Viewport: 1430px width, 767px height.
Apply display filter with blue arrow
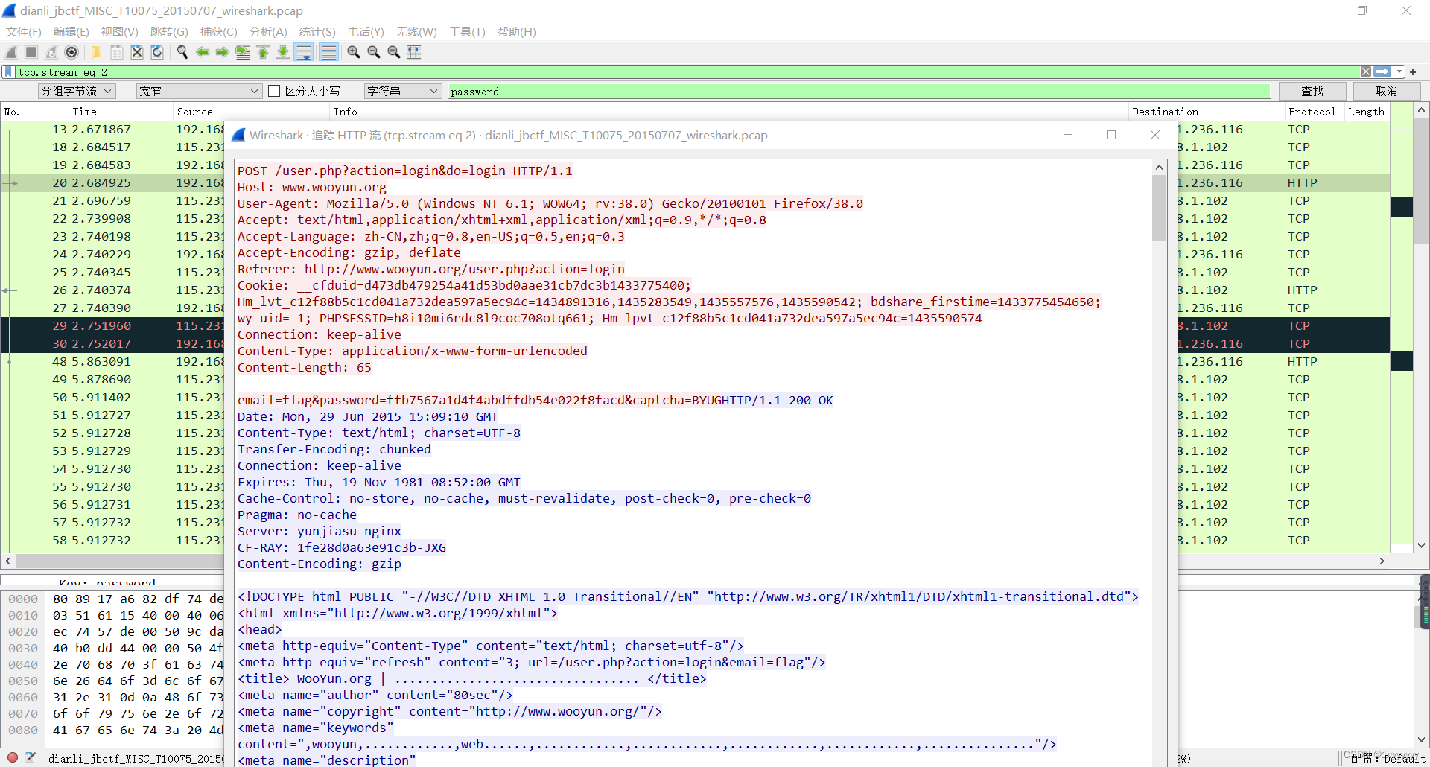[1382, 72]
